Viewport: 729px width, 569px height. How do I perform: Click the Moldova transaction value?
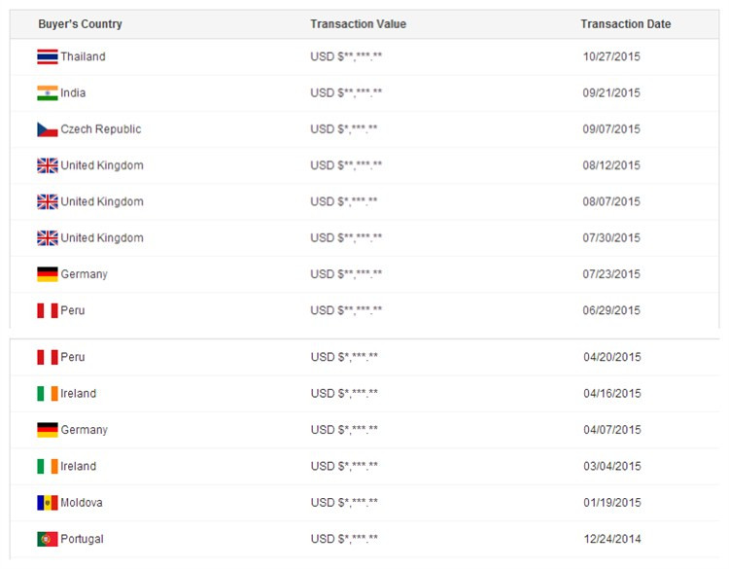click(x=344, y=503)
